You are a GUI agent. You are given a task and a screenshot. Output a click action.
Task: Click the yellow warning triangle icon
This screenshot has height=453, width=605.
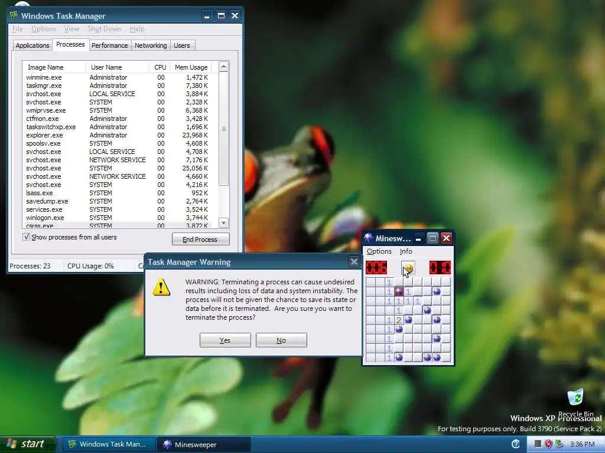(x=161, y=287)
